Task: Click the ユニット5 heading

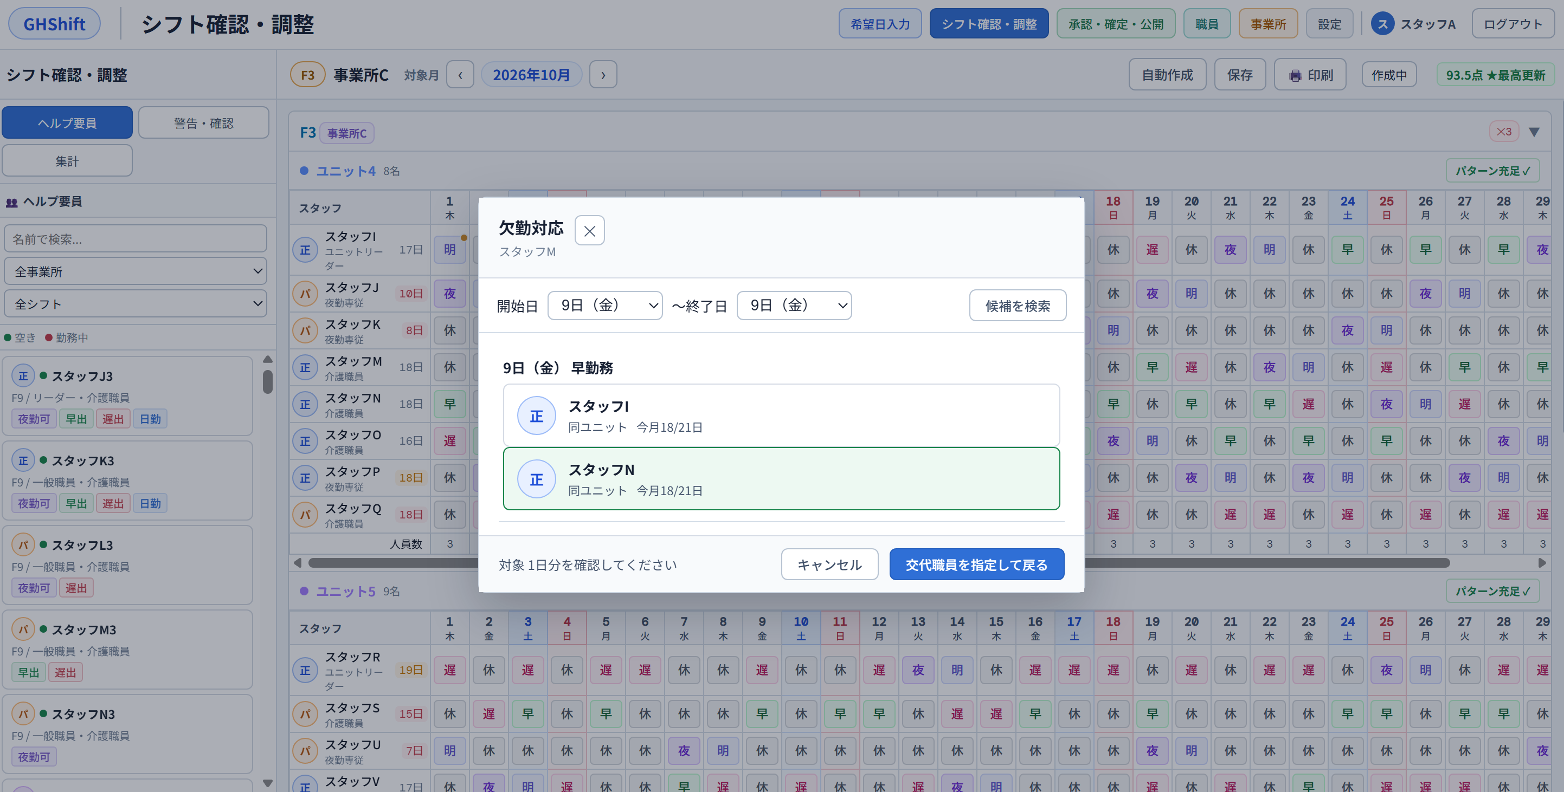Action: point(345,591)
